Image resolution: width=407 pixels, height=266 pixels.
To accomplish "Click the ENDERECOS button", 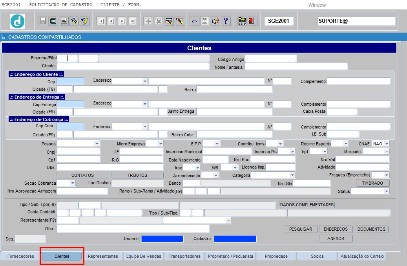I will [x=336, y=229].
